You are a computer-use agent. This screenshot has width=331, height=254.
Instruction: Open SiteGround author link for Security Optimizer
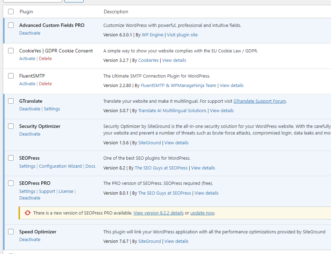click(149, 143)
